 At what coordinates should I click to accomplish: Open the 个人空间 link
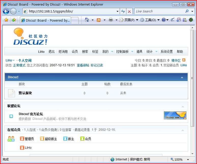click(x=25, y=60)
